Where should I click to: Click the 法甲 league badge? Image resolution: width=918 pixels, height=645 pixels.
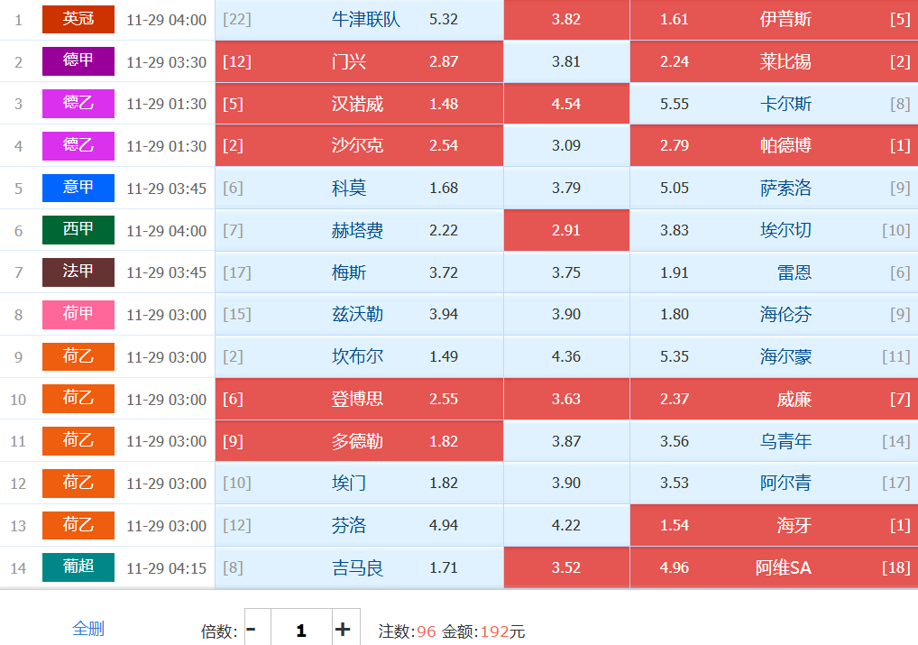[78, 272]
